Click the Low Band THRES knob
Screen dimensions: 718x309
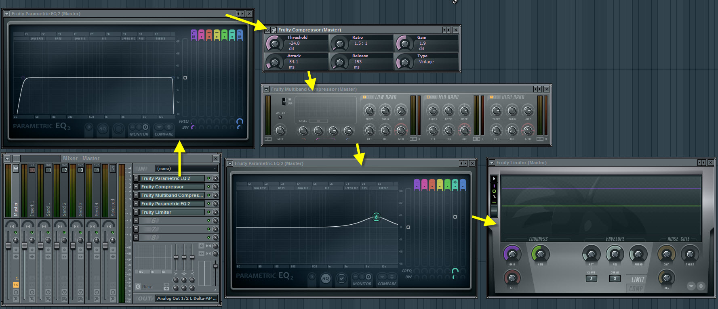click(x=369, y=110)
